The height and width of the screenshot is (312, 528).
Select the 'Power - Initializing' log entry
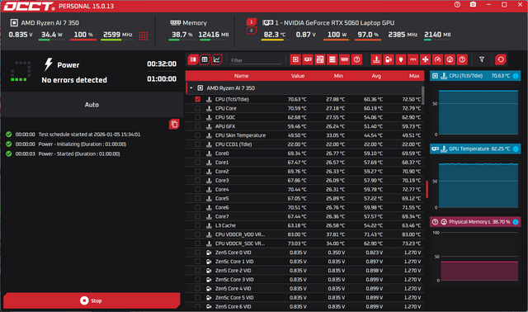pos(82,144)
